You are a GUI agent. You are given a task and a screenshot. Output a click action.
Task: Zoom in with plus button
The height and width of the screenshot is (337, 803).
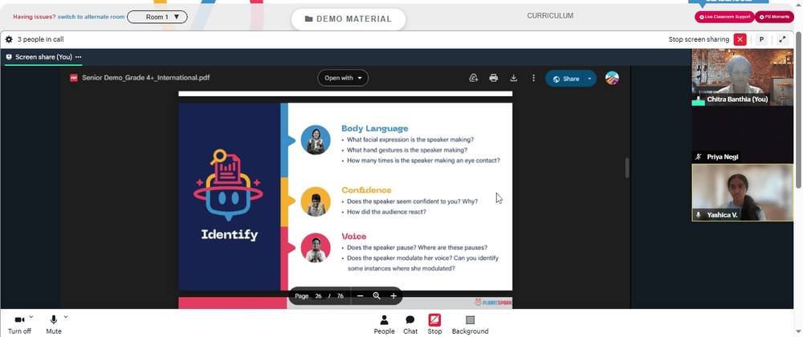click(x=393, y=296)
